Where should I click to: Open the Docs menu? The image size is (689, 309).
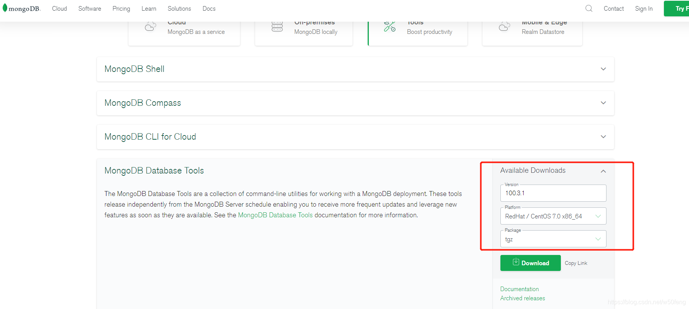tap(209, 8)
